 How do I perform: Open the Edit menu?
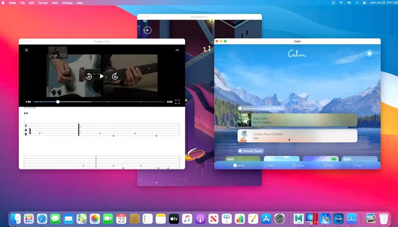tap(31, 3)
